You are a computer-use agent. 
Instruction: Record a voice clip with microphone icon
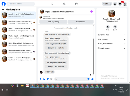click(x=40, y=79)
